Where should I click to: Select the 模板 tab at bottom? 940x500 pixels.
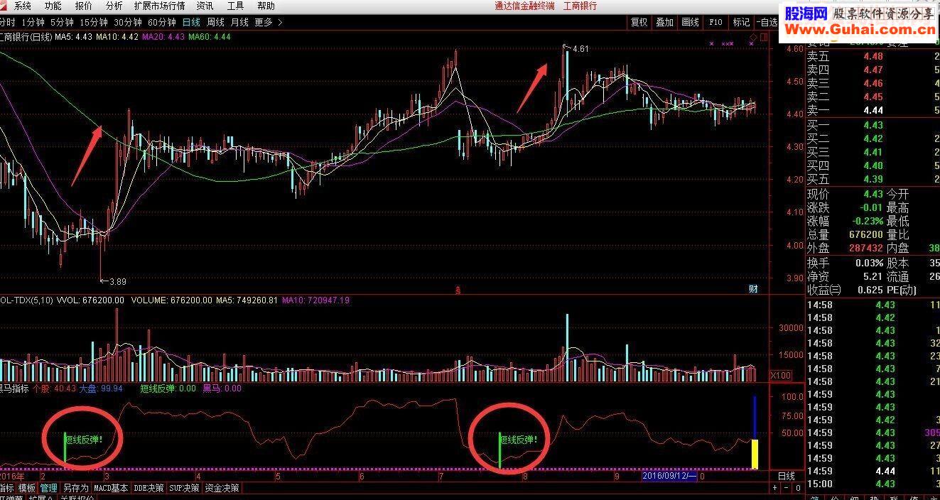pos(27,488)
